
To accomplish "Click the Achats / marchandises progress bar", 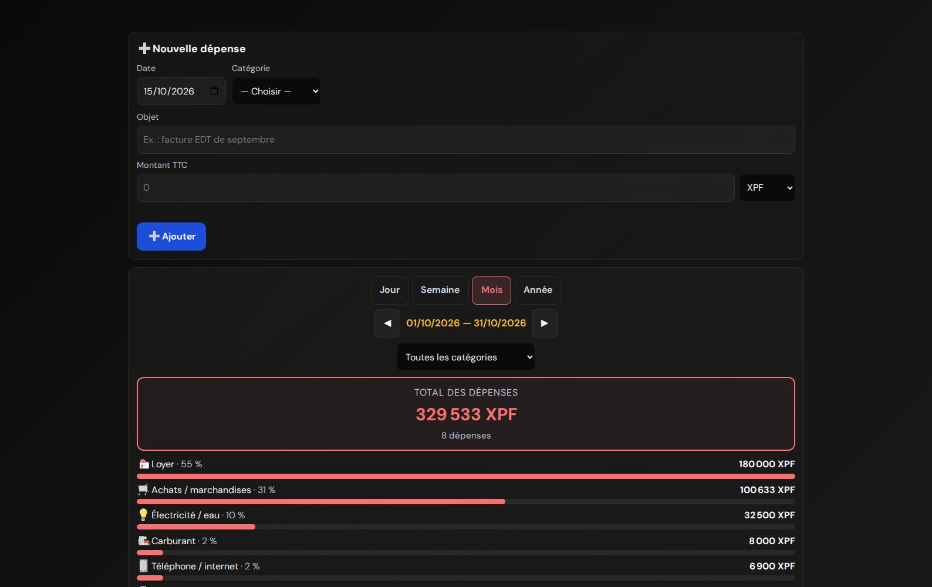I will tap(466, 502).
